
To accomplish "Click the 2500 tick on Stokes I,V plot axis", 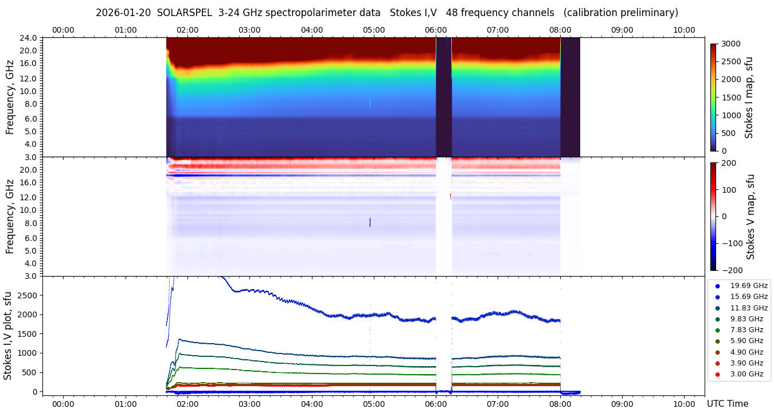I will [x=29, y=295].
